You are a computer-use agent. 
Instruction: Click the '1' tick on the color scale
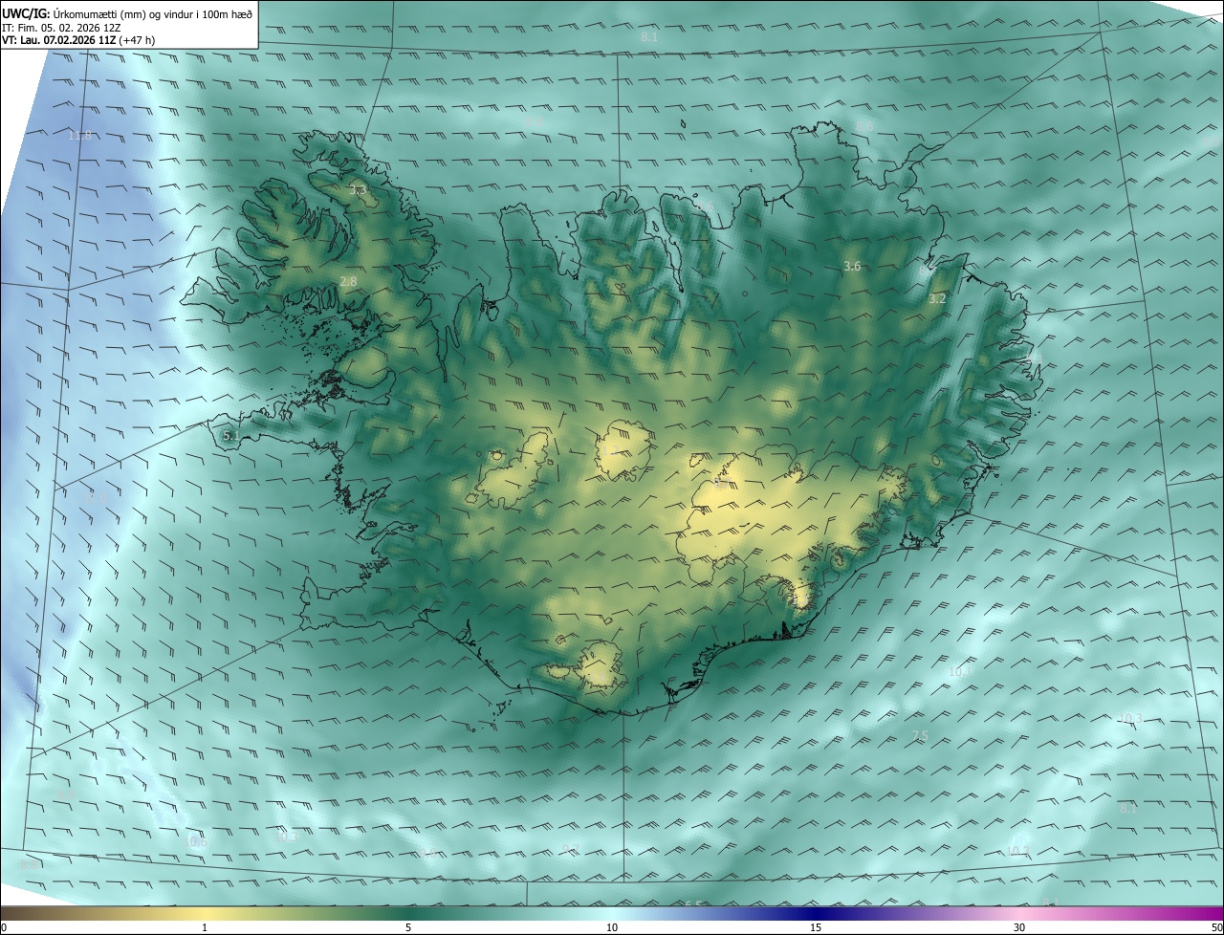(205, 928)
